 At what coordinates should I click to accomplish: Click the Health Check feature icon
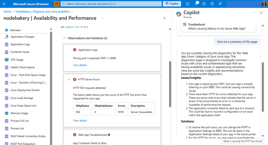[6, 67]
